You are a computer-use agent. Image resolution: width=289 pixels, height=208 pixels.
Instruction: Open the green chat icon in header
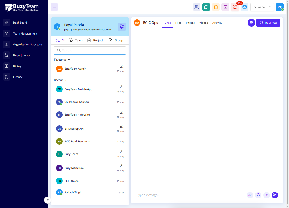click(206, 7)
